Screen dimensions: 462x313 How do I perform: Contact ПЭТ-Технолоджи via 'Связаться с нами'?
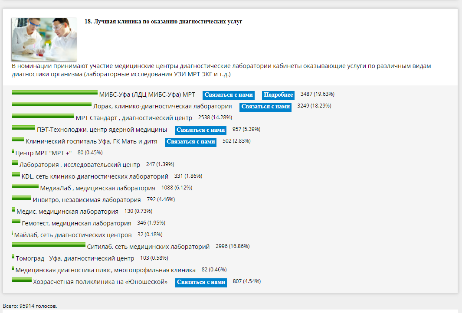201,130
